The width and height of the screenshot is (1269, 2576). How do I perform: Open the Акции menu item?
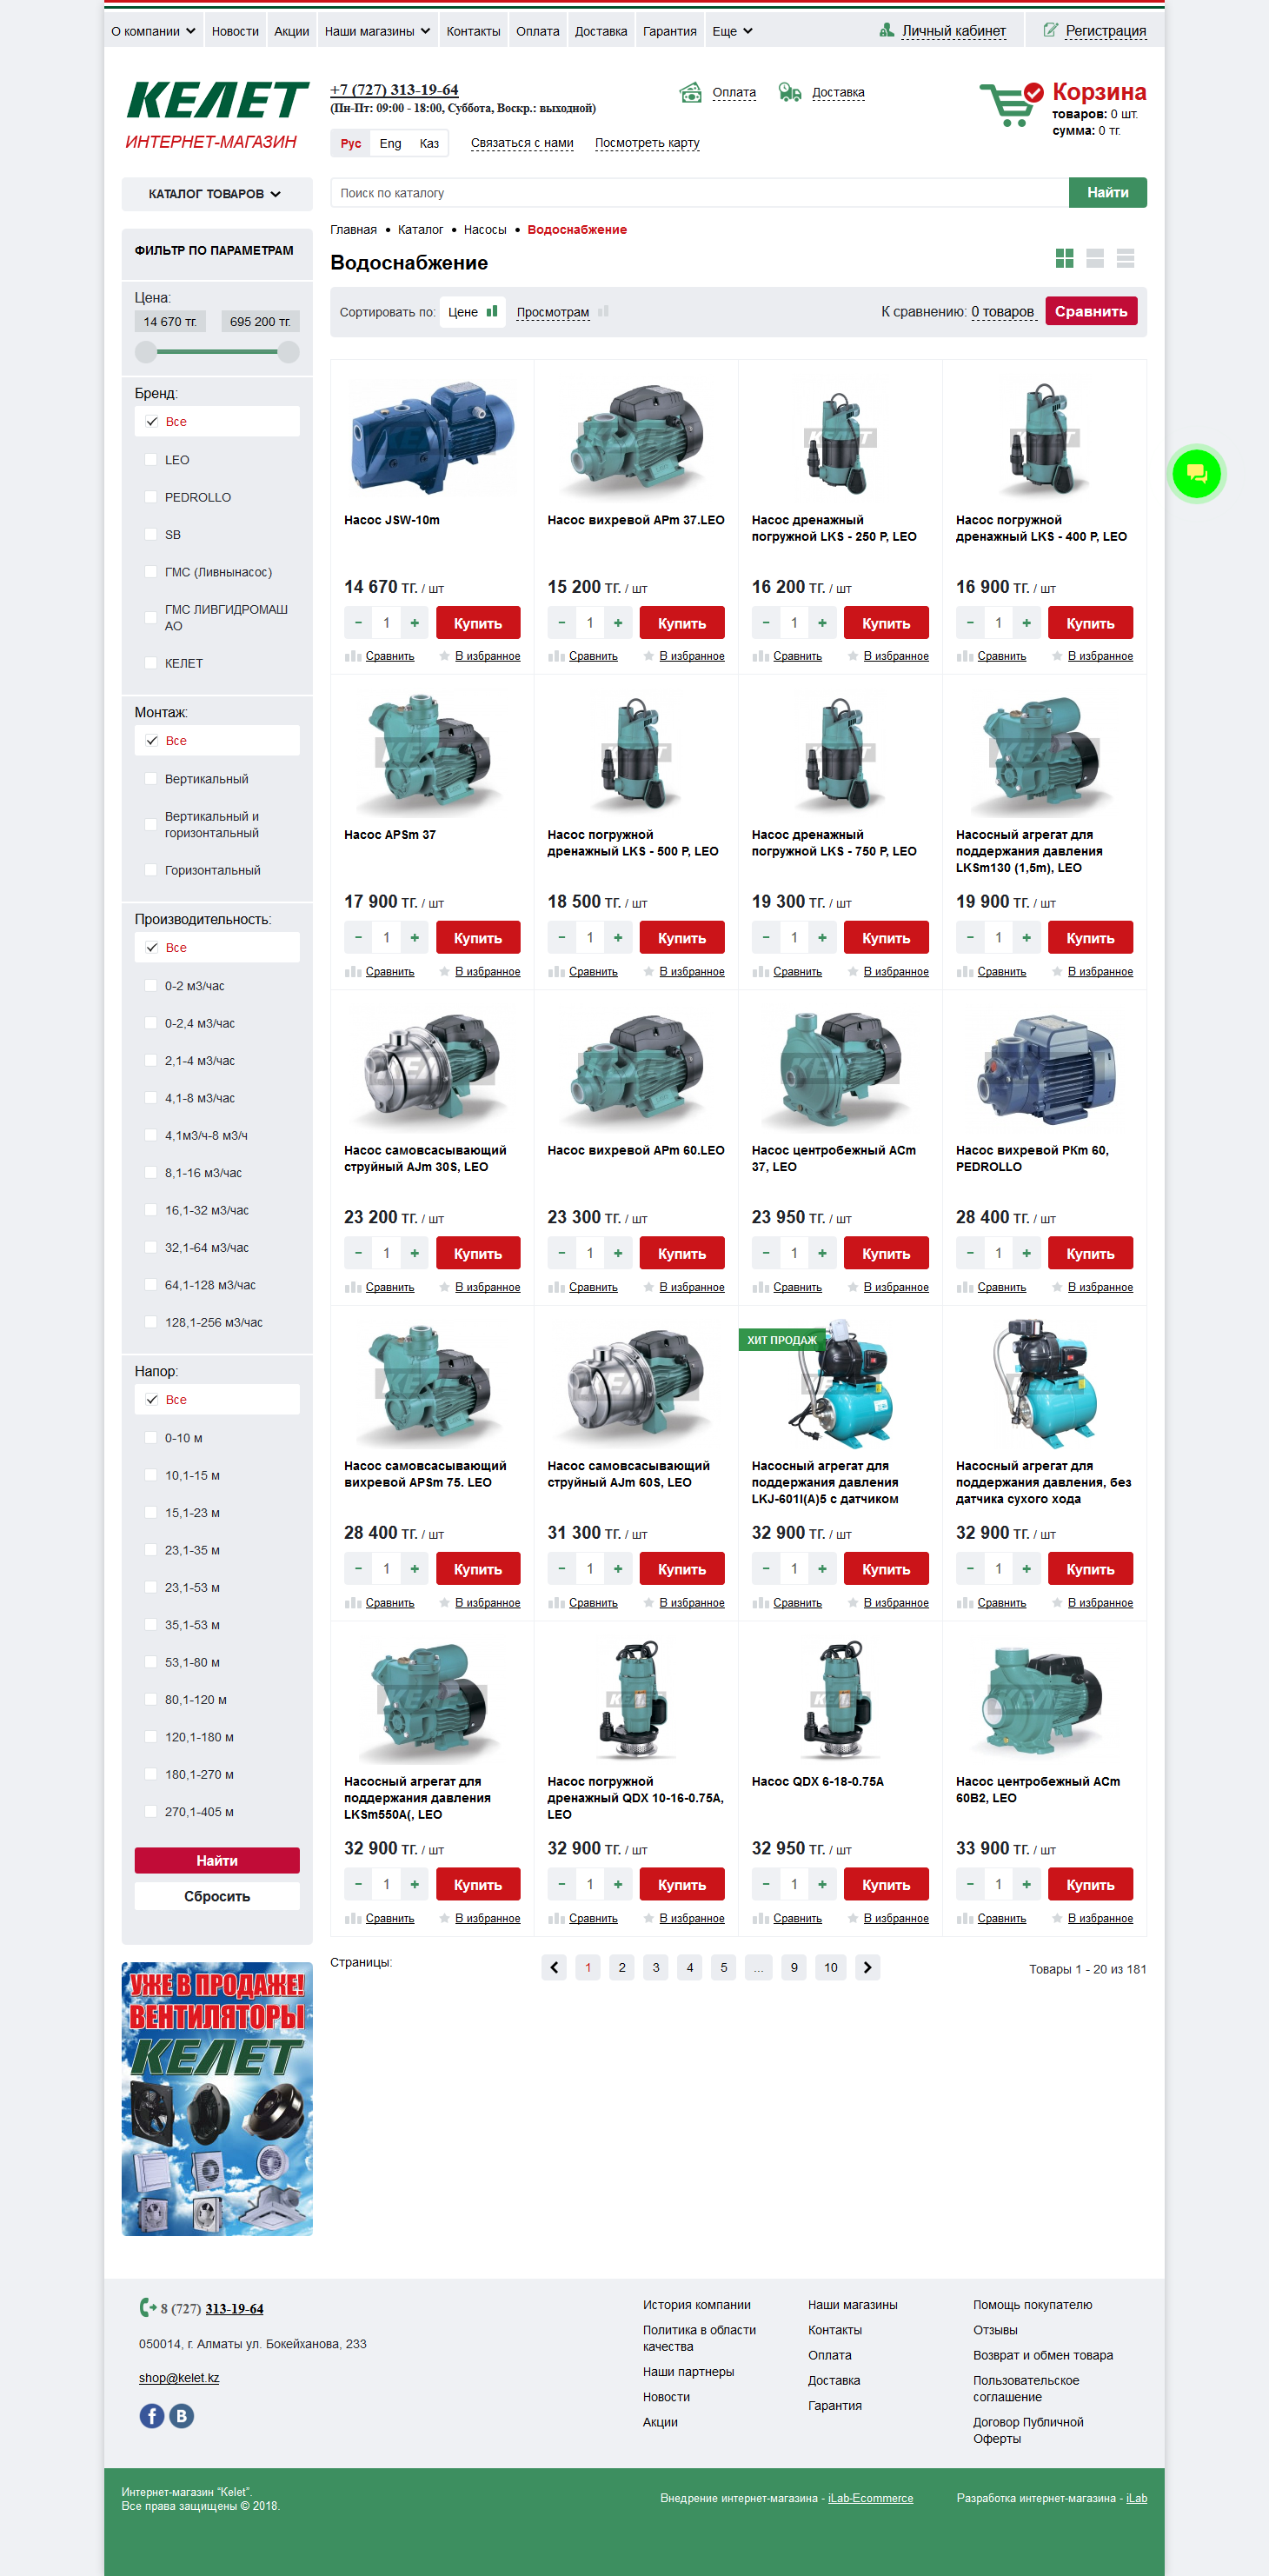292,31
